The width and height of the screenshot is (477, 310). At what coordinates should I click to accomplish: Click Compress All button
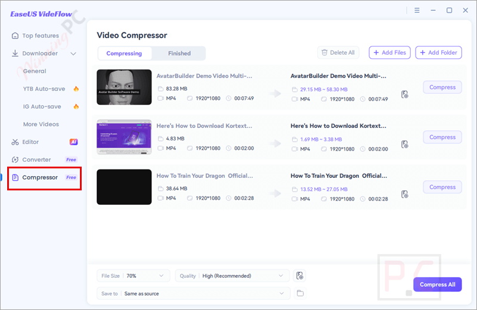(x=438, y=284)
